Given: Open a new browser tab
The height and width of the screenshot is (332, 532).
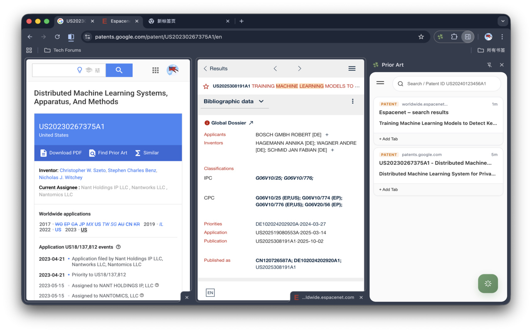Looking at the screenshot, I should click(x=241, y=21).
